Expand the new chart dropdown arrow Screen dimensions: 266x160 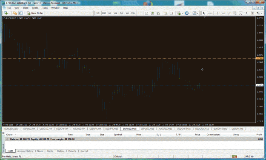click(9, 13)
